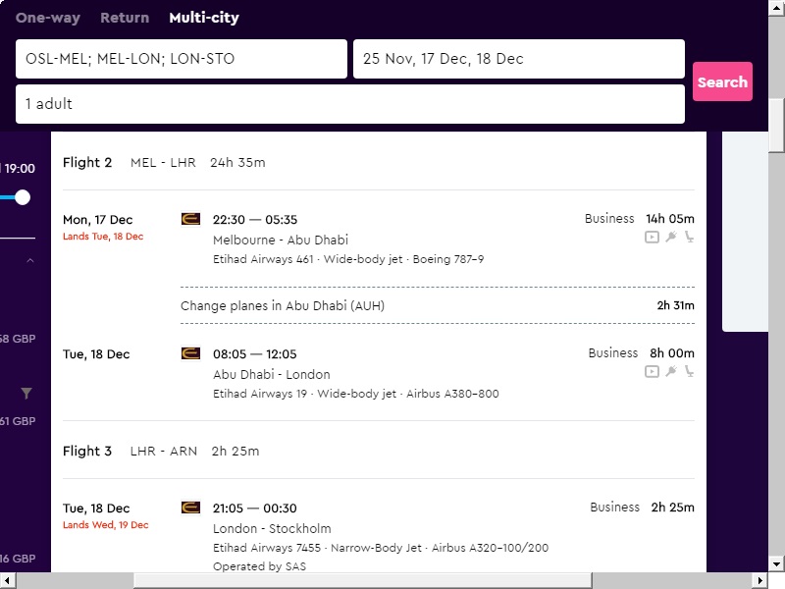Click 'Lands Tue, 18 Dec' note
This screenshot has height=589, width=785.
pos(103,237)
